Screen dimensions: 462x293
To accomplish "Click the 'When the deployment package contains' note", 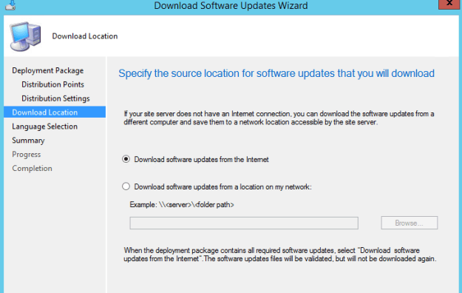I will tap(279, 255).
